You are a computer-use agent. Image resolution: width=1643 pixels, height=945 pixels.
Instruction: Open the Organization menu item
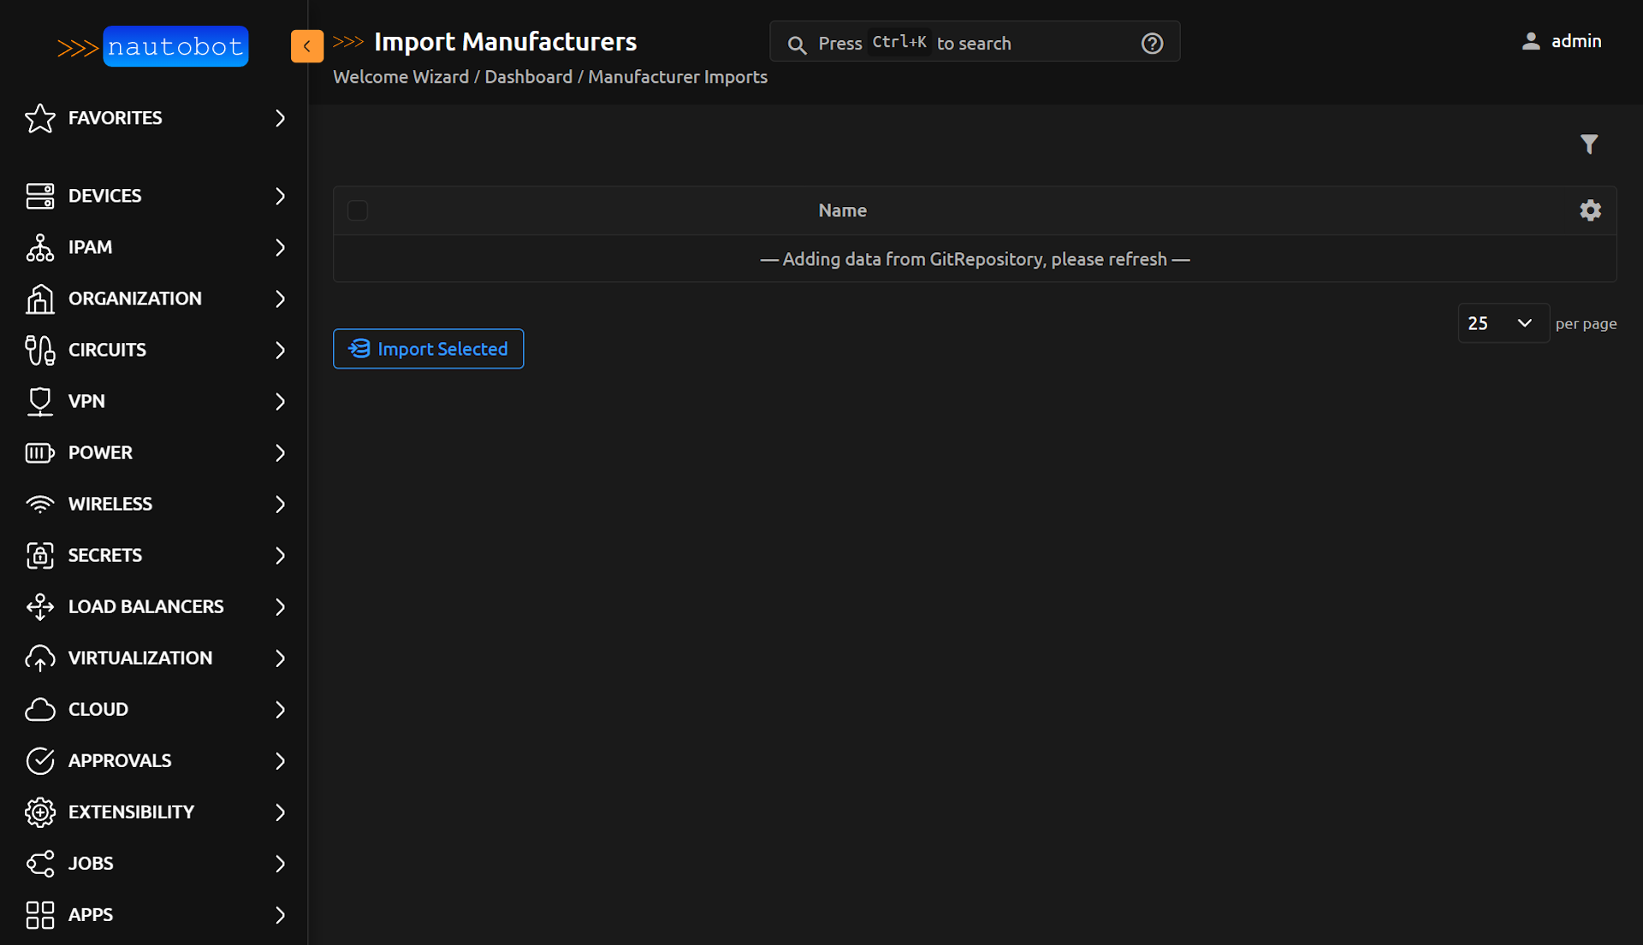(135, 298)
